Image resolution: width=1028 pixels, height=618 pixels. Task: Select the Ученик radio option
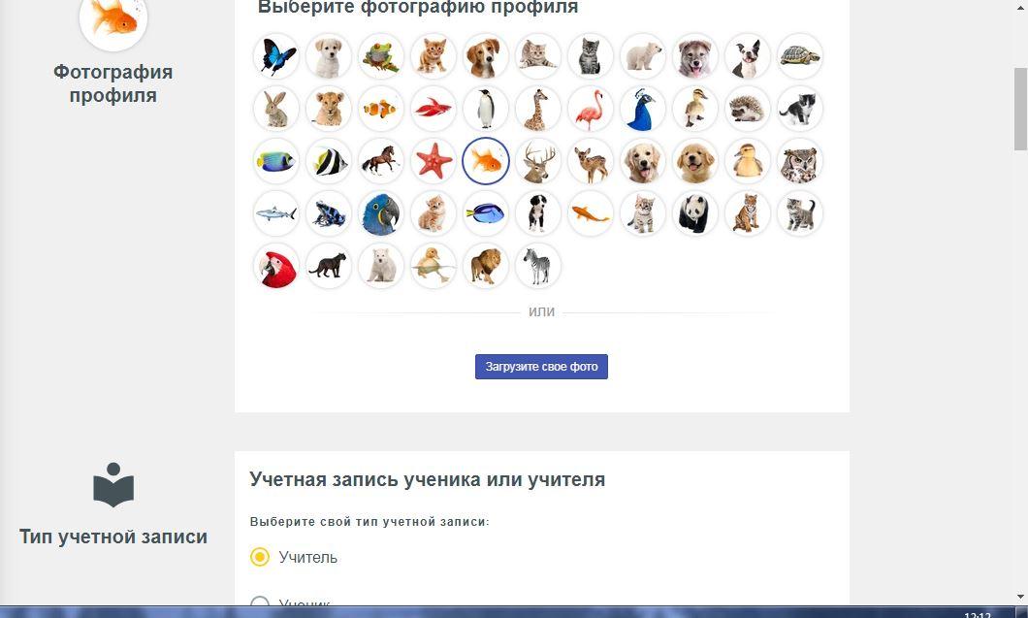point(260,602)
